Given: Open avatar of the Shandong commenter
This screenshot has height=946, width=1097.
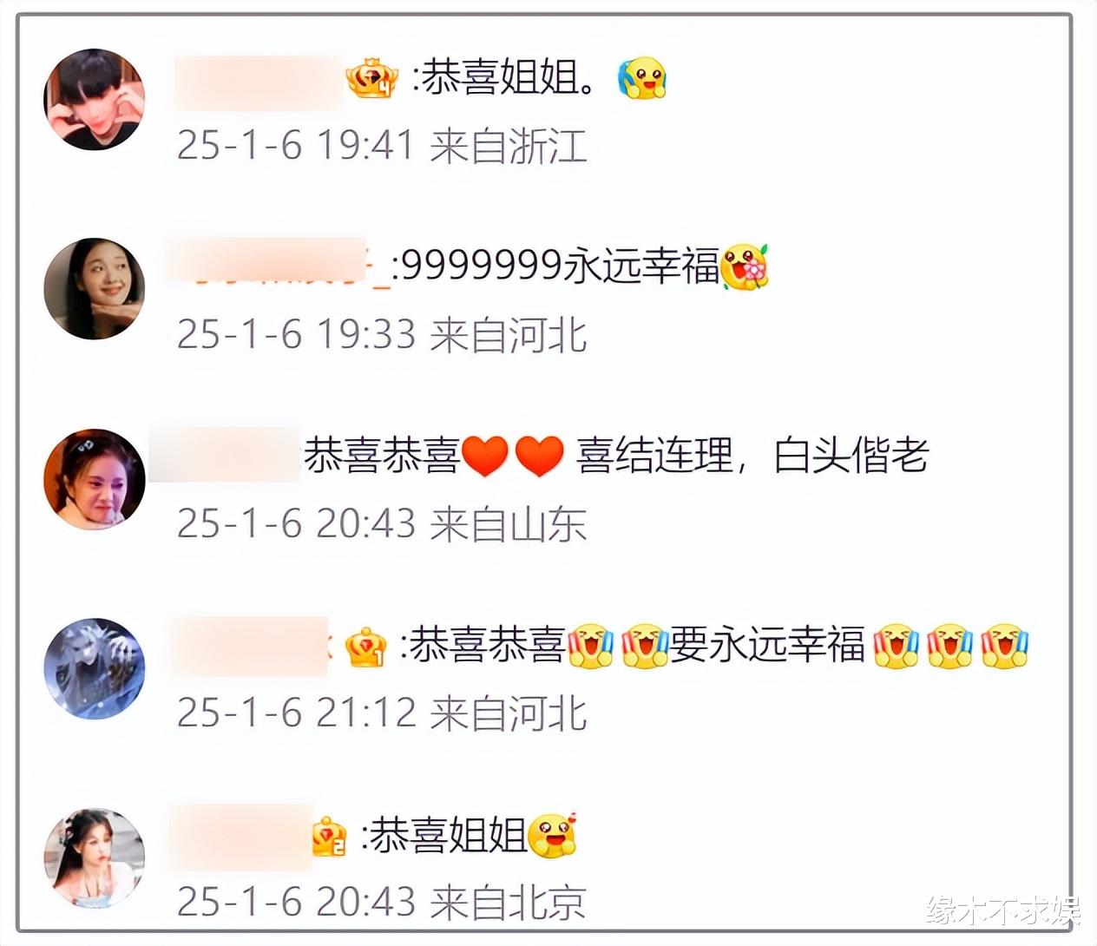Looking at the screenshot, I should click(95, 478).
